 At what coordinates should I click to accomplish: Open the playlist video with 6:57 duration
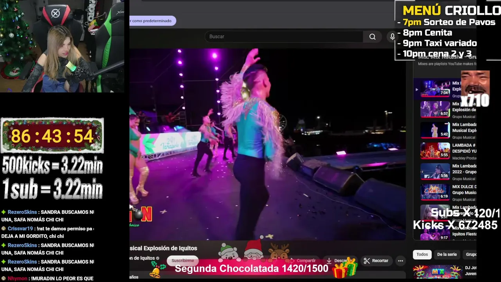[x=435, y=109]
